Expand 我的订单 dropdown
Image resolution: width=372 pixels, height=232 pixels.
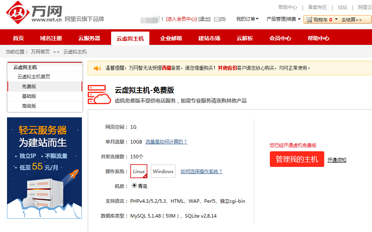click(x=248, y=19)
